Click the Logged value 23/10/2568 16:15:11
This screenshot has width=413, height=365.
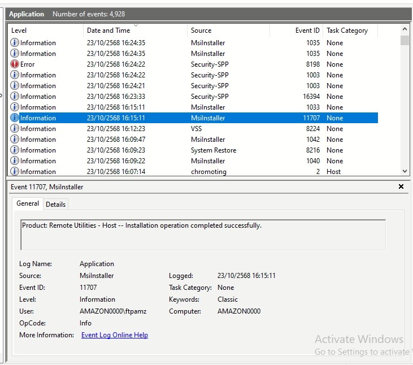pyautogui.click(x=246, y=276)
